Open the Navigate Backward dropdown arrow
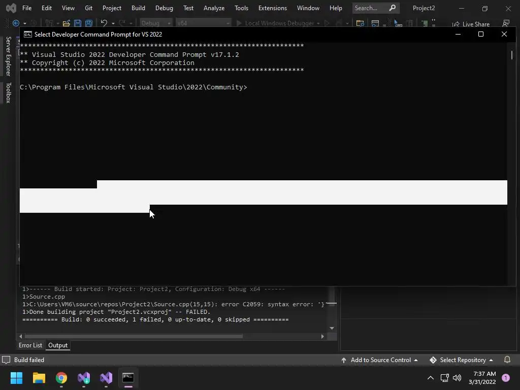Image resolution: width=520 pixels, height=390 pixels. [x=24, y=23]
